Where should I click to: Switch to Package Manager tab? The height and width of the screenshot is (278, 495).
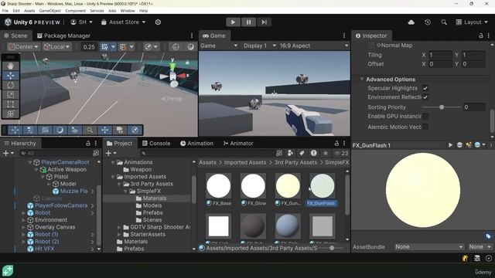[x=63, y=36]
